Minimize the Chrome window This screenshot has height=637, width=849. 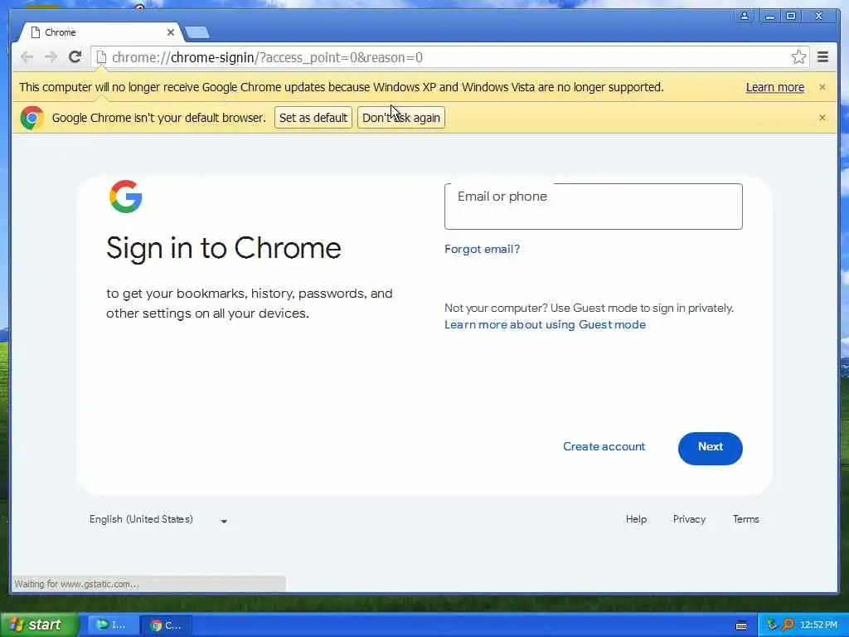click(x=769, y=16)
